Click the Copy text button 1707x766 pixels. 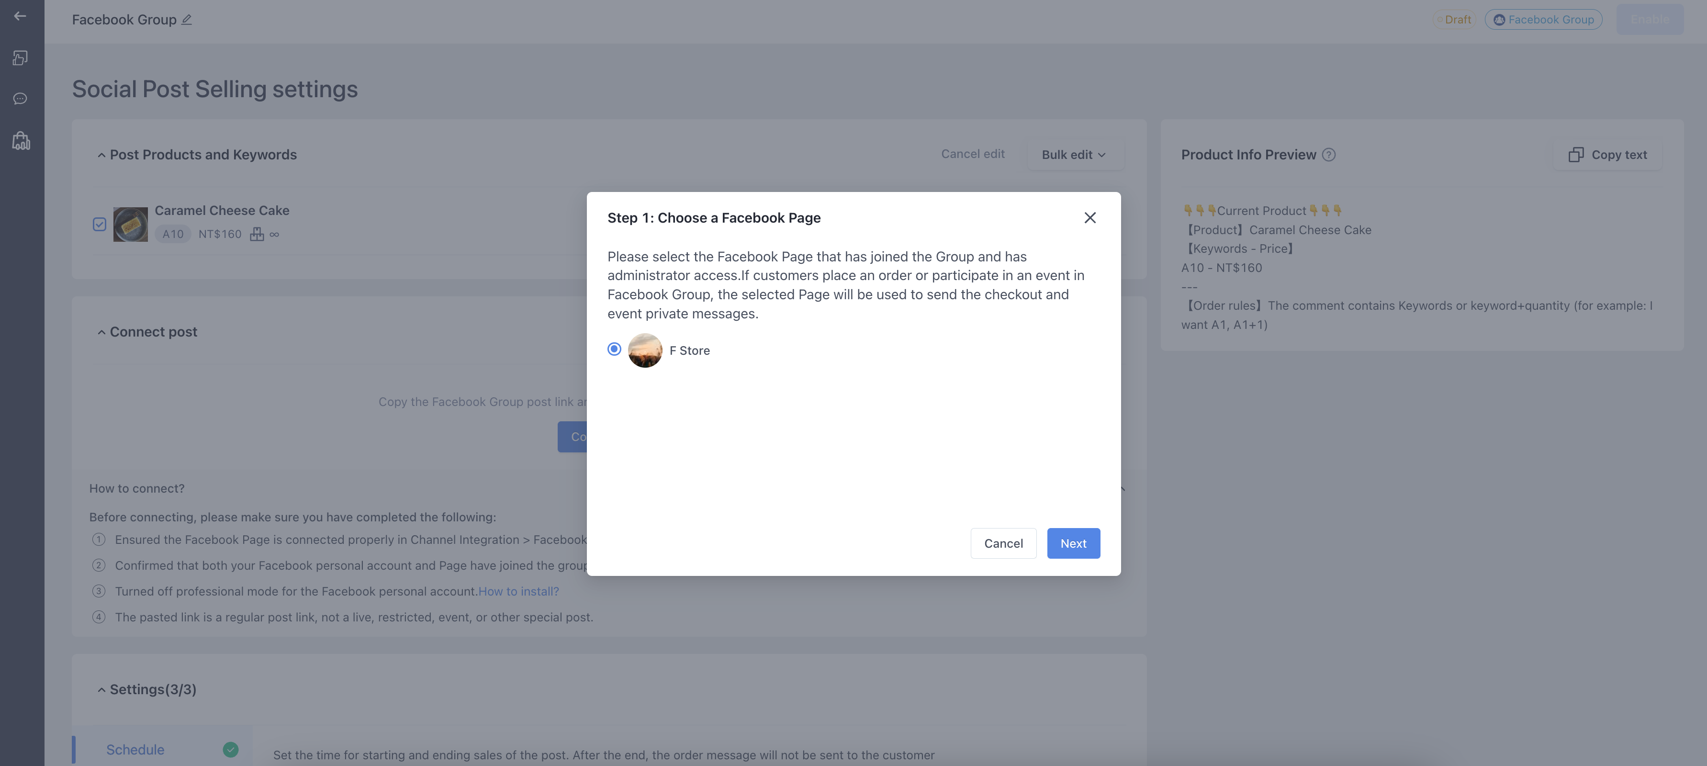[x=1607, y=155]
